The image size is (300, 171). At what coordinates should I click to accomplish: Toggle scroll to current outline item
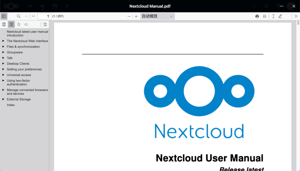click(x=45, y=24)
